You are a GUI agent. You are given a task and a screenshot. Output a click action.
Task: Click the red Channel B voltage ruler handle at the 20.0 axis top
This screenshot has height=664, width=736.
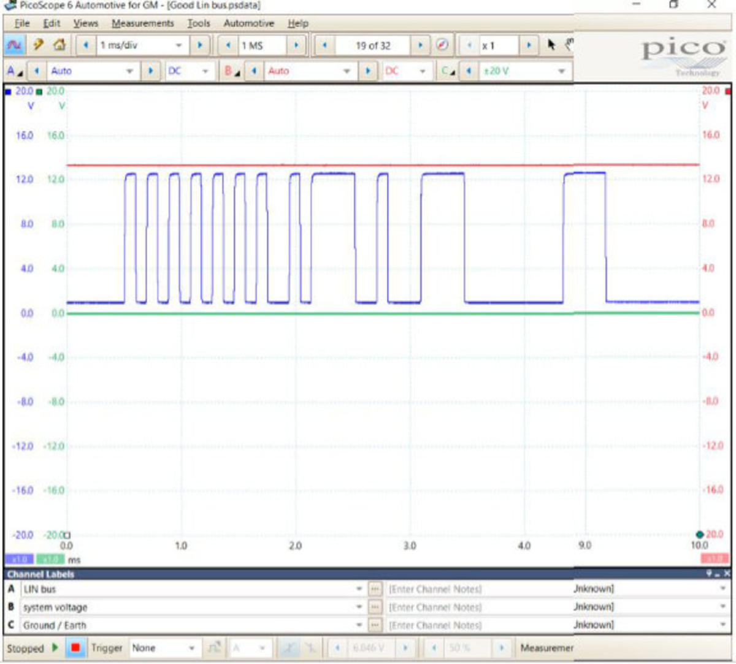tap(727, 91)
